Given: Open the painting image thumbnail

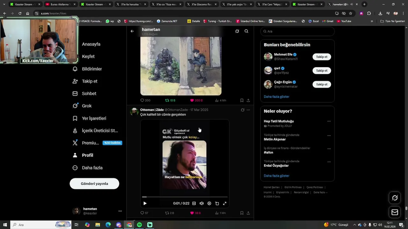Looking at the screenshot, I should 181,66.
